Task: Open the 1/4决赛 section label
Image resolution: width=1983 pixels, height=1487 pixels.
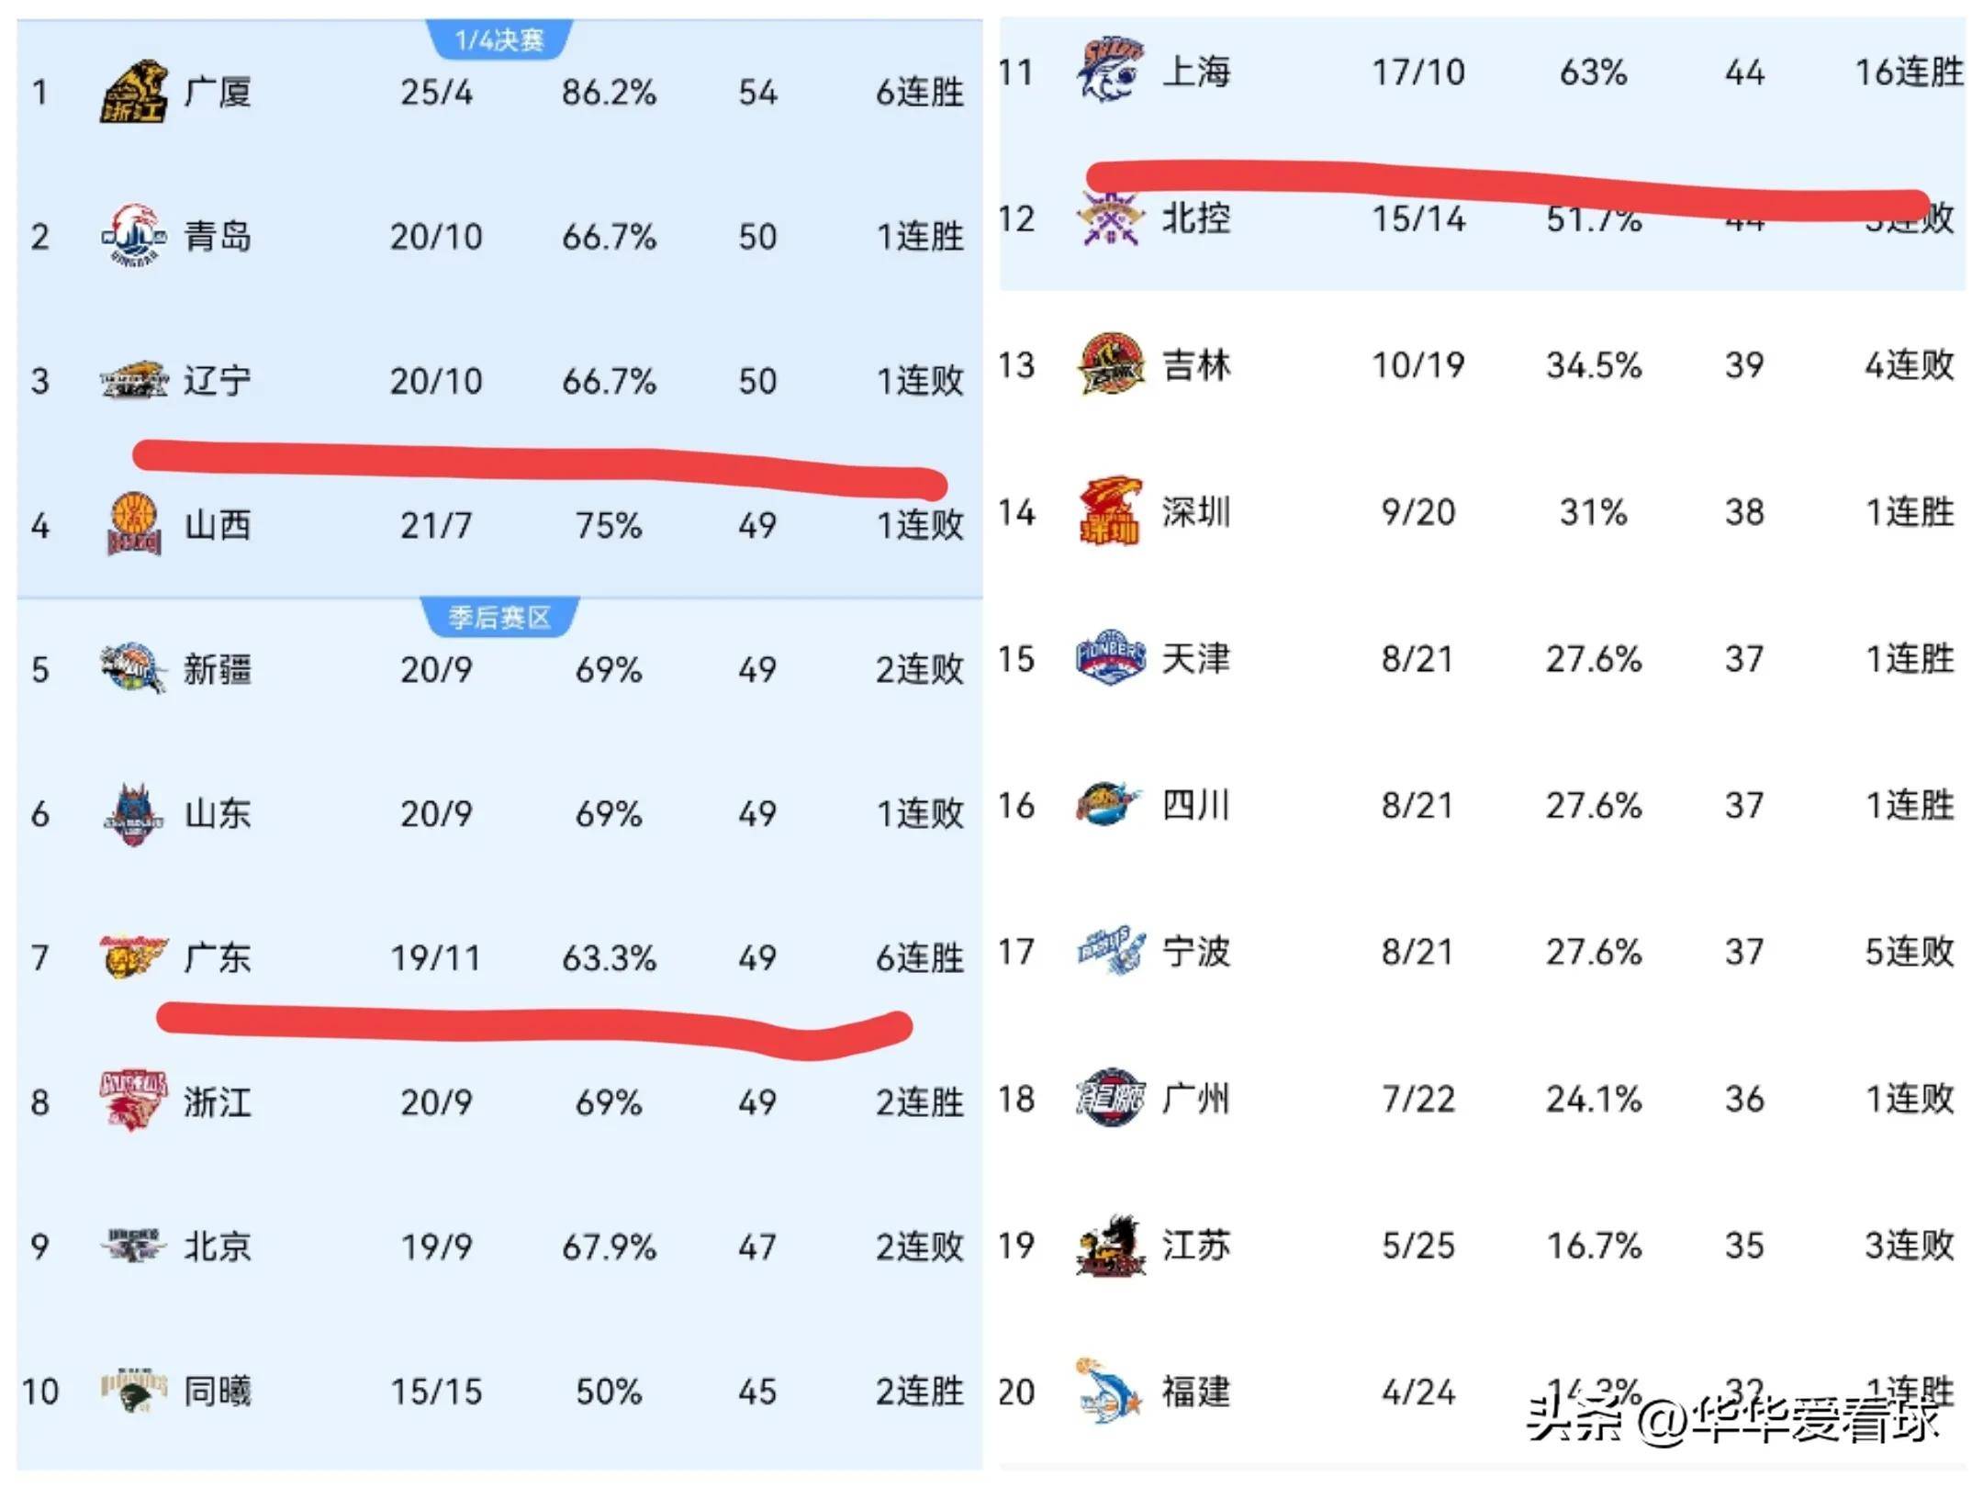Action: pyautogui.click(x=499, y=39)
